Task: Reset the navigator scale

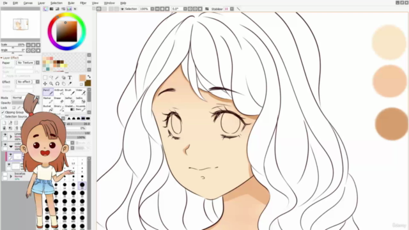Action: point(38,45)
